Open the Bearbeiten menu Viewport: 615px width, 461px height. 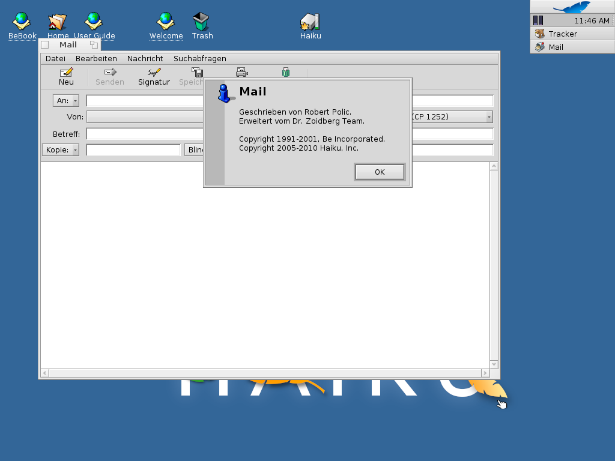click(96, 58)
